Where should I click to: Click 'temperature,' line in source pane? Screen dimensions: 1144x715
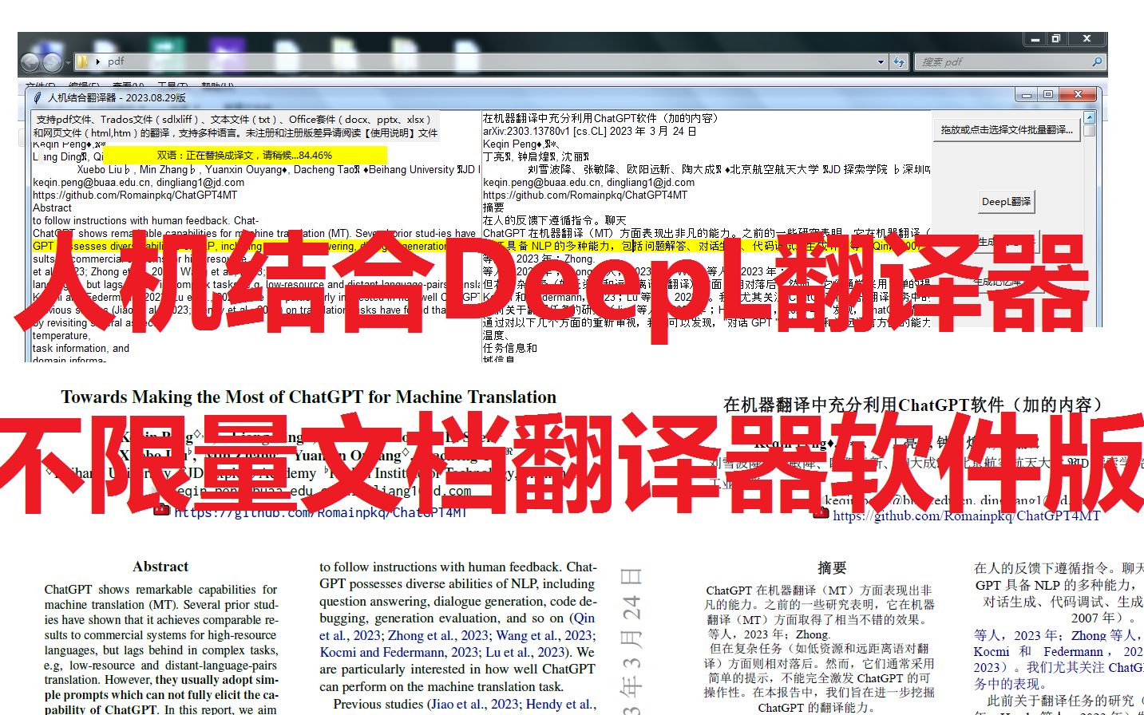click(61, 336)
